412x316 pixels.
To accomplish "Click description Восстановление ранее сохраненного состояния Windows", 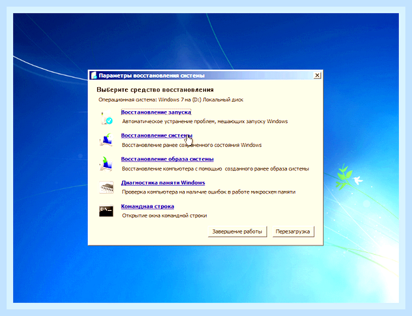I will pyautogui.click(x=192, y=145).
